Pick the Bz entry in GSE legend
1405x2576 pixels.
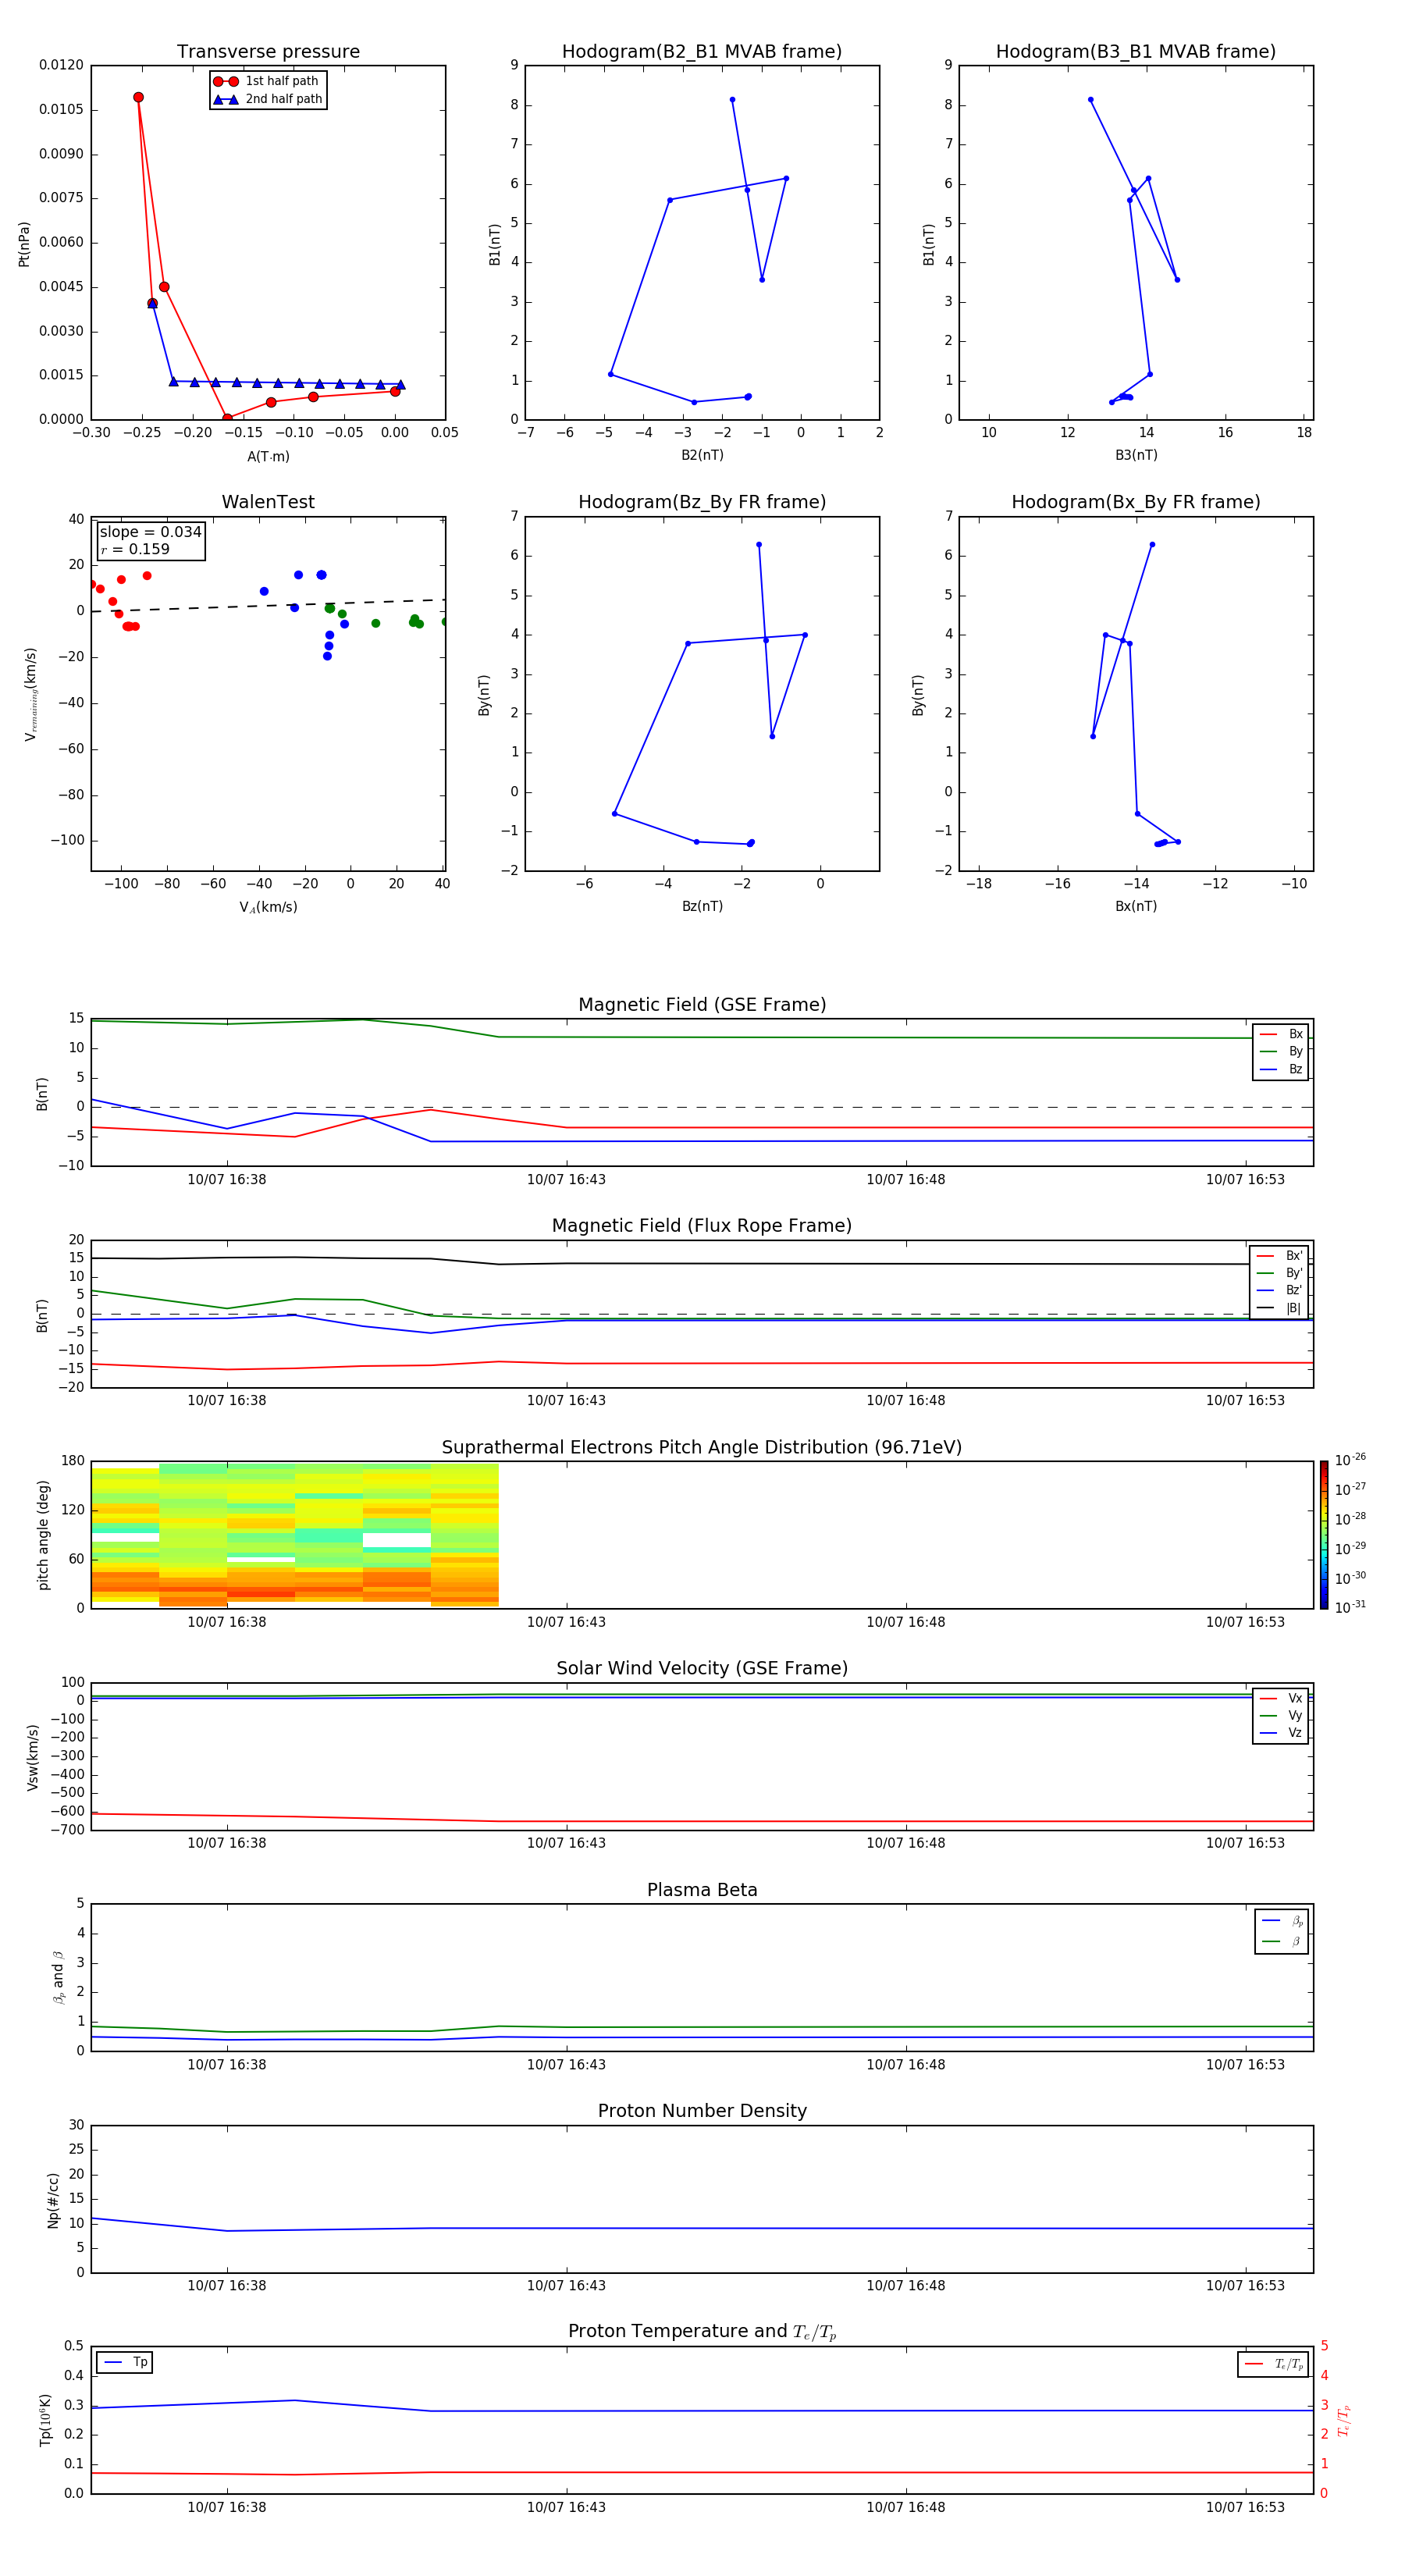coord(1281,1069)
